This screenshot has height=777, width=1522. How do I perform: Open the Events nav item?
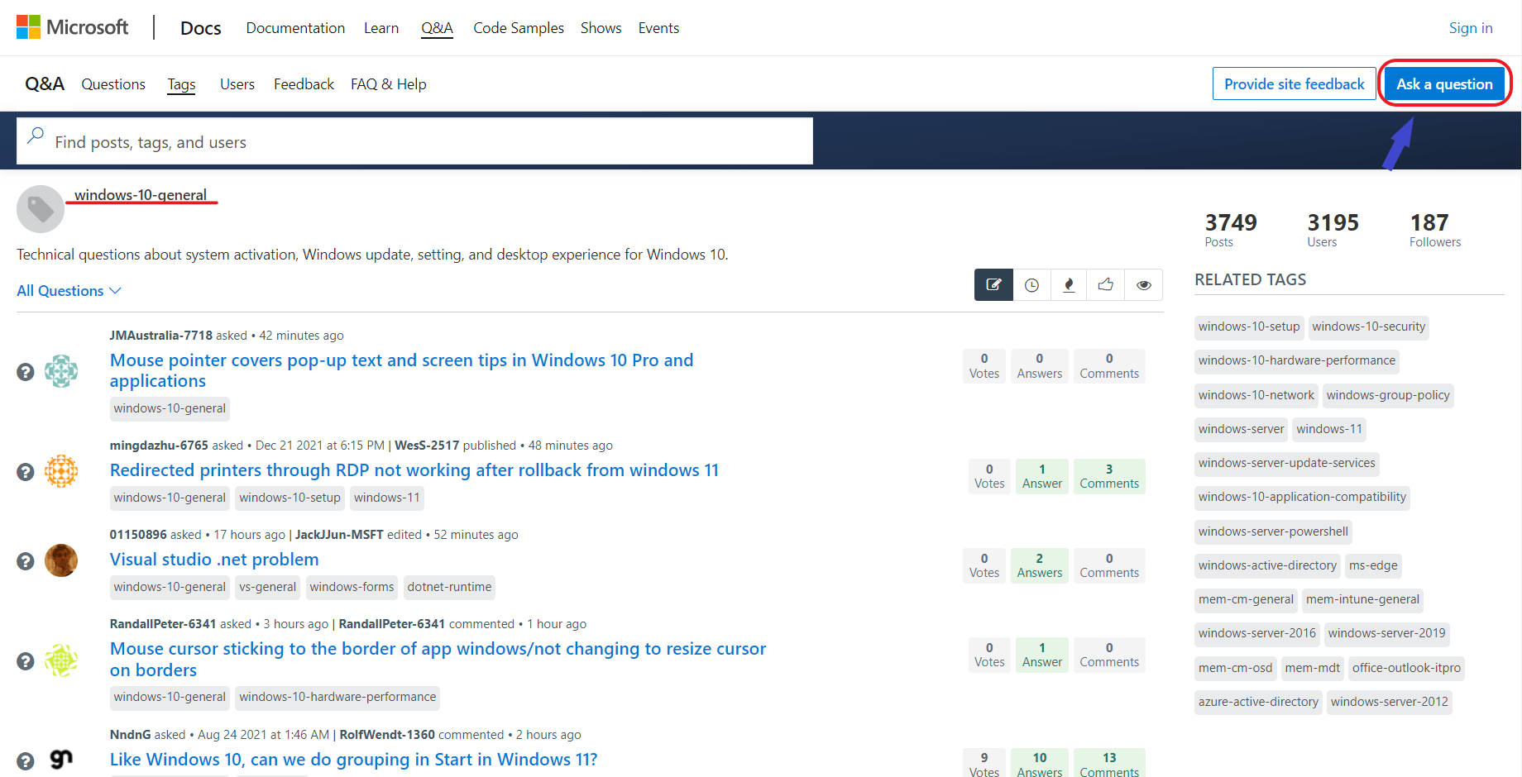point(658,28)
